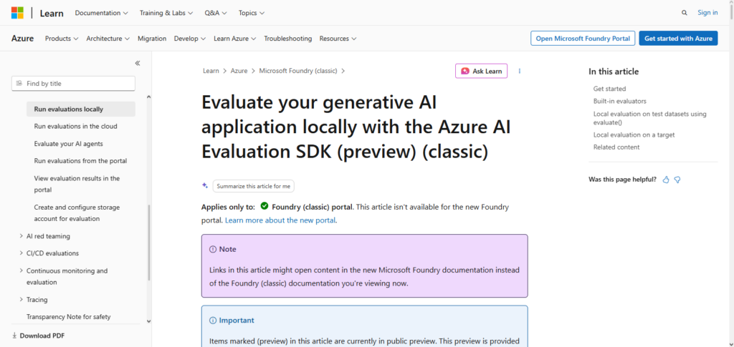Download the PDF of documentation
This screenshot has height=347, width=734.
pos(39,336)
